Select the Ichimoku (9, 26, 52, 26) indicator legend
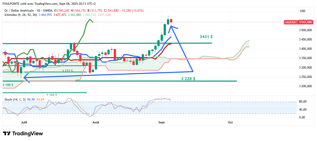Viewport: 317px width, 141px height. 21,15
